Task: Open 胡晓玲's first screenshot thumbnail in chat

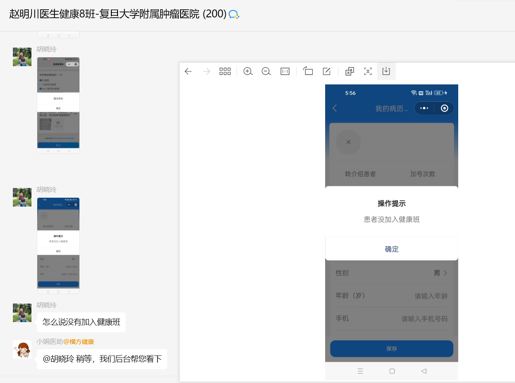Action: 58,105
